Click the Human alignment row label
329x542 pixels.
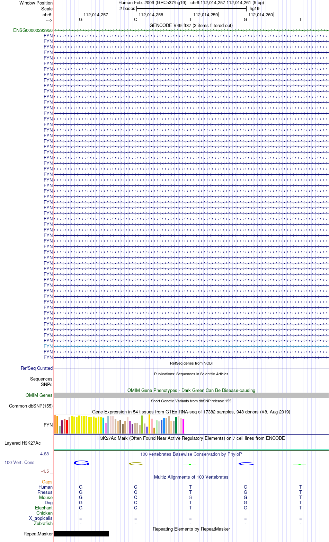[x=46, y=487]
